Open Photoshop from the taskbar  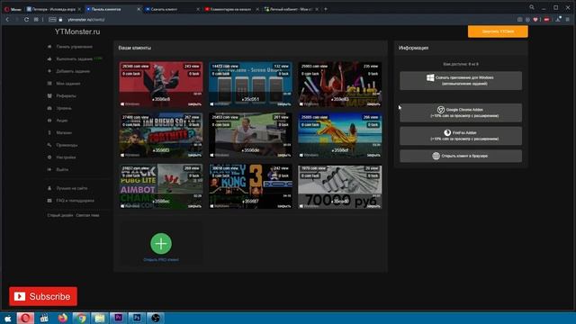137,318
